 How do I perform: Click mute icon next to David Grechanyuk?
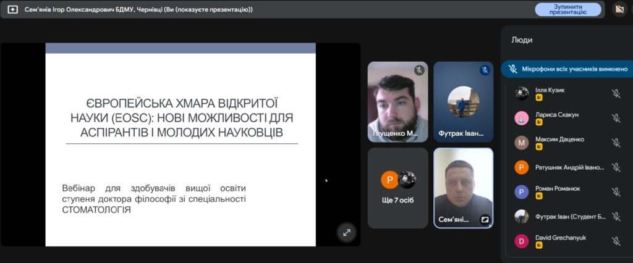(x=616, y=241)
